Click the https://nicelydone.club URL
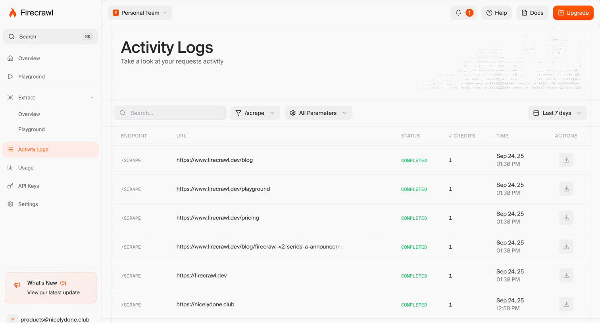Image resolution: width=600 pixels, height=323 pixels. point(205,304)
